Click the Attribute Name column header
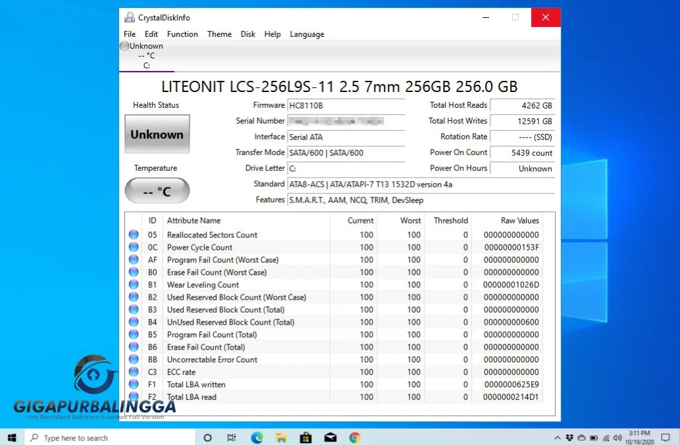Viewport: 680px width, 445px height. (194, 220)
